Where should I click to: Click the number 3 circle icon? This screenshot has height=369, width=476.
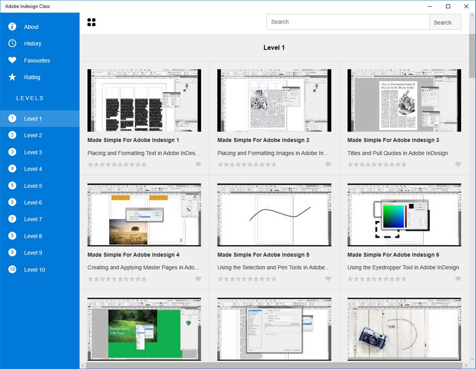pos(12,152)
